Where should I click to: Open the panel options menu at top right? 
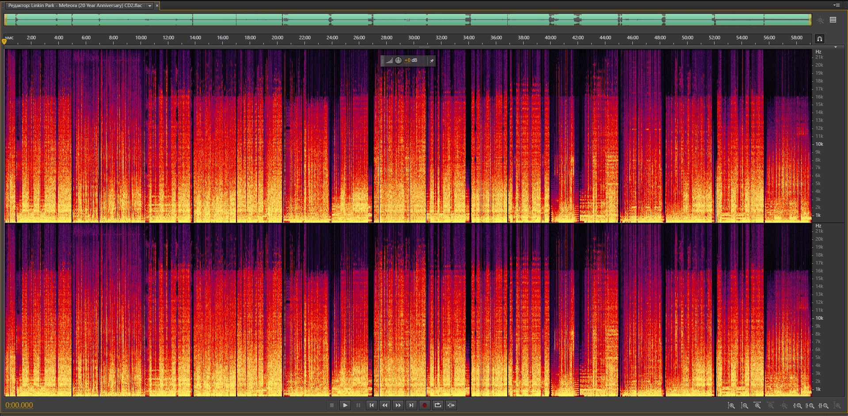coord(836,5)
